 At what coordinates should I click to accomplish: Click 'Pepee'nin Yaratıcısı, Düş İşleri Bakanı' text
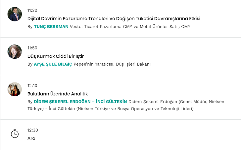(112, 64)
